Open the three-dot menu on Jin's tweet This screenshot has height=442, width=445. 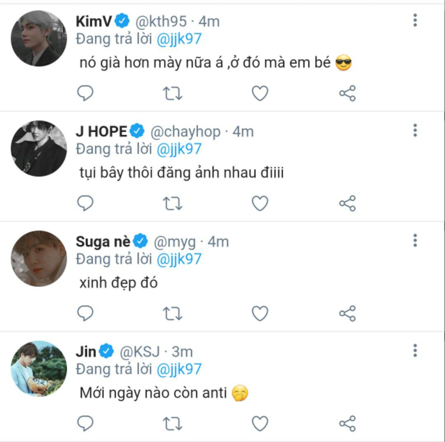[415, 350]
